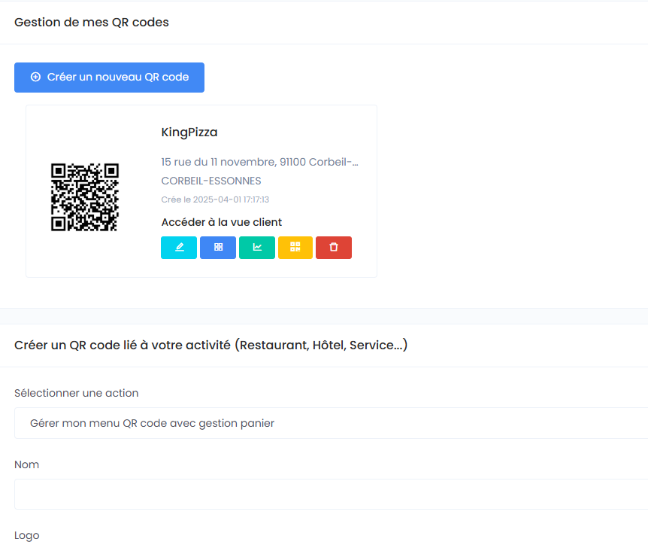Click the address '15 rue du 11 novembre'
This screenshot has height=548, width=648.
[x=259, y=162]
